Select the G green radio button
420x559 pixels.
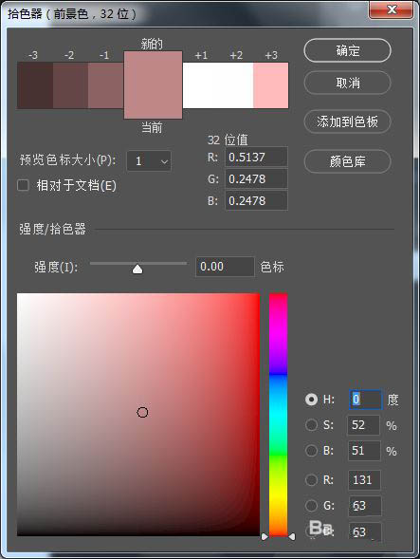click(311, 506)
